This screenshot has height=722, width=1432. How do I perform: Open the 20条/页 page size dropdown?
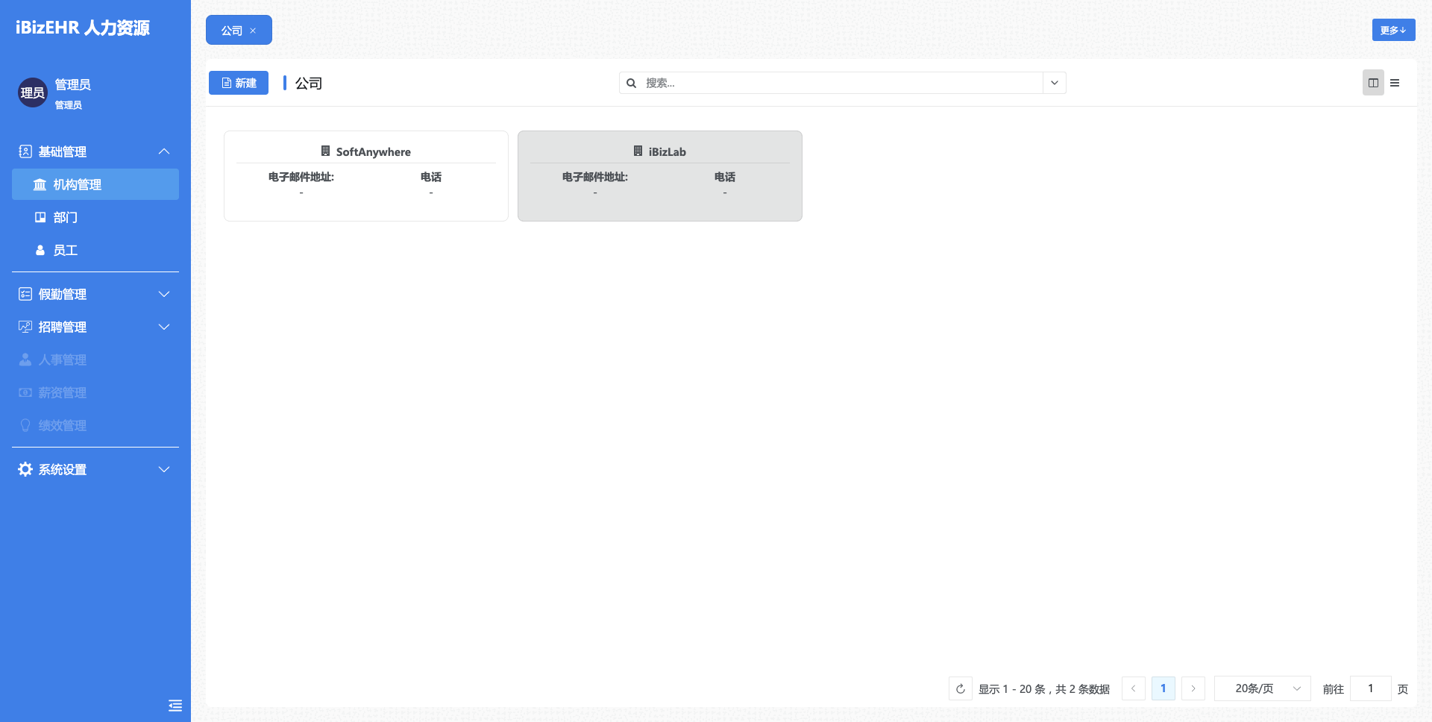1262,688
